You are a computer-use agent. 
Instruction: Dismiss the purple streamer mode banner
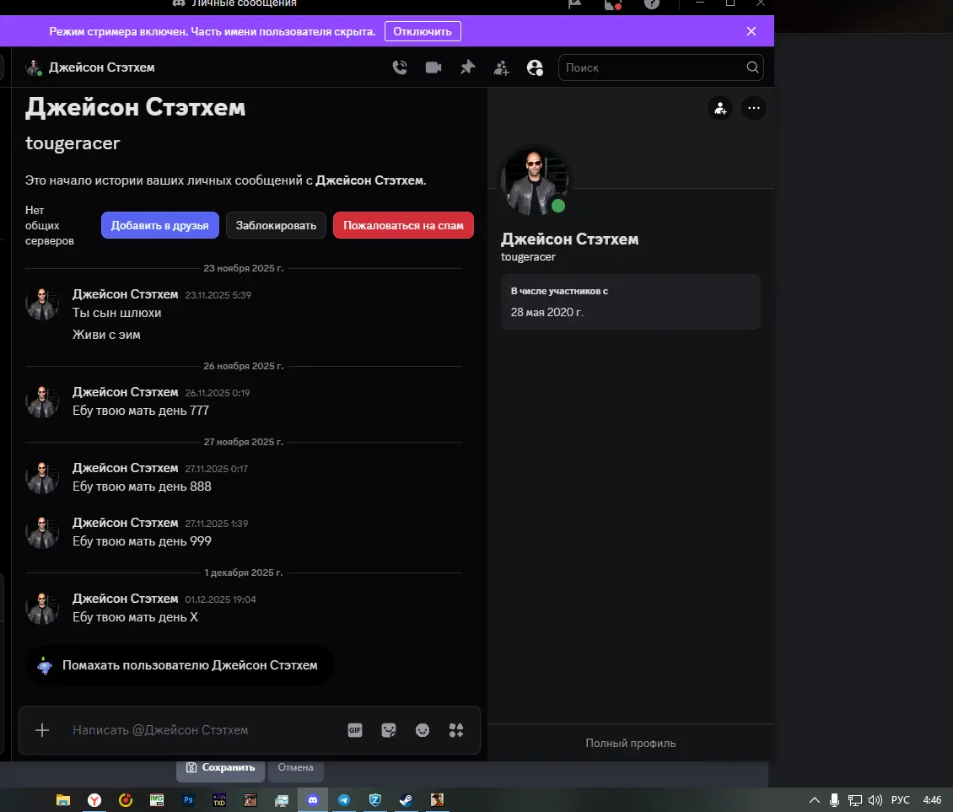[751, 31]
